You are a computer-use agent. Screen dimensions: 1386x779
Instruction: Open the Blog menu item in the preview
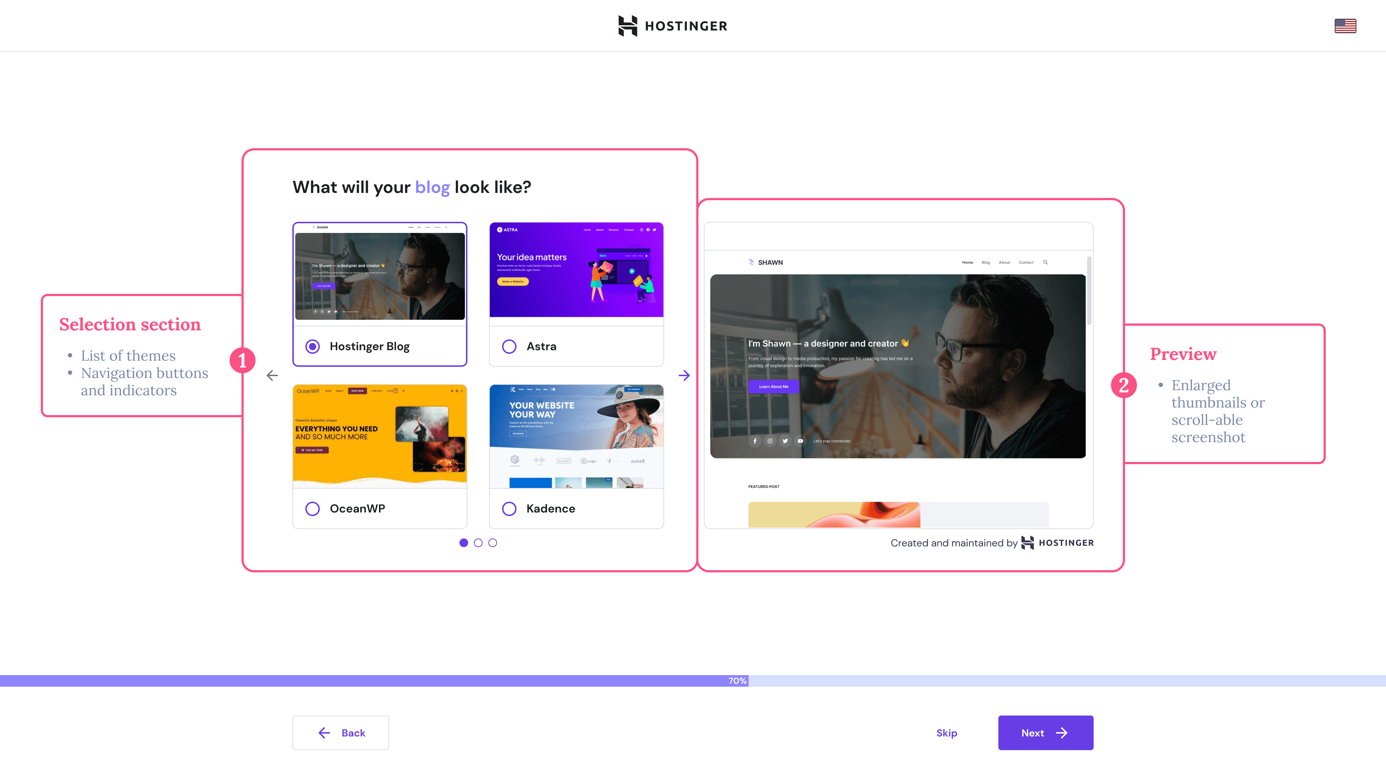(985, 262)
